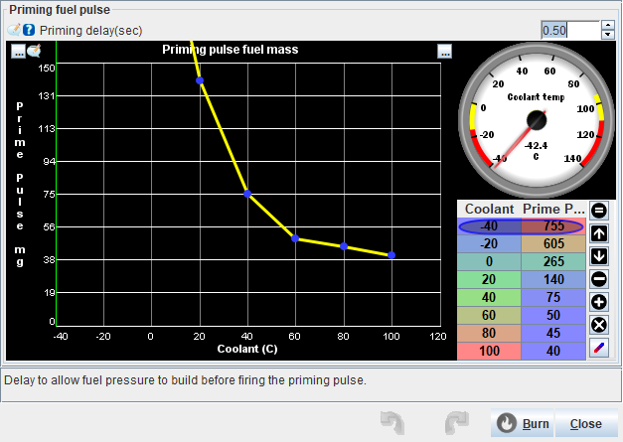Image resolution: width=623 pixels, height=442 pixels.
Task: Click the minus decrease value icon
Action: coord(599,279)
